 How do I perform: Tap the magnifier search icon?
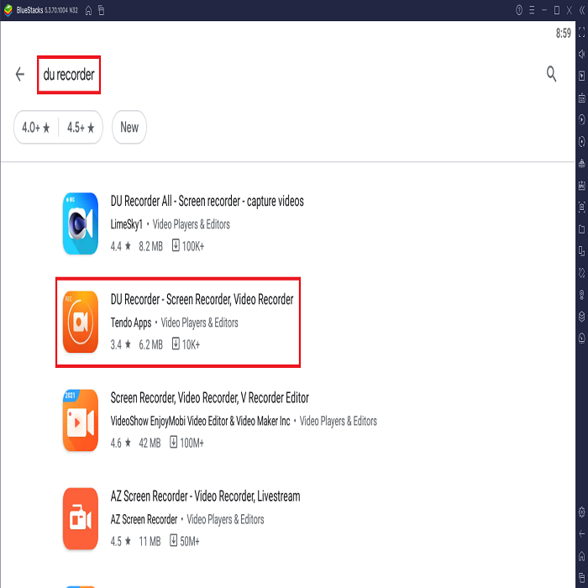click(x=551, y=74)
